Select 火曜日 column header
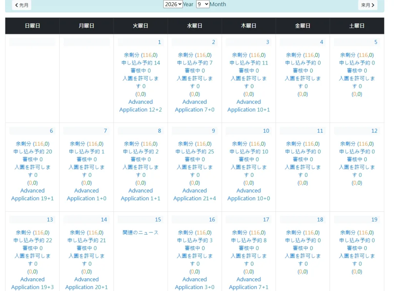This screenshot has height=291, width=394. 140,26
